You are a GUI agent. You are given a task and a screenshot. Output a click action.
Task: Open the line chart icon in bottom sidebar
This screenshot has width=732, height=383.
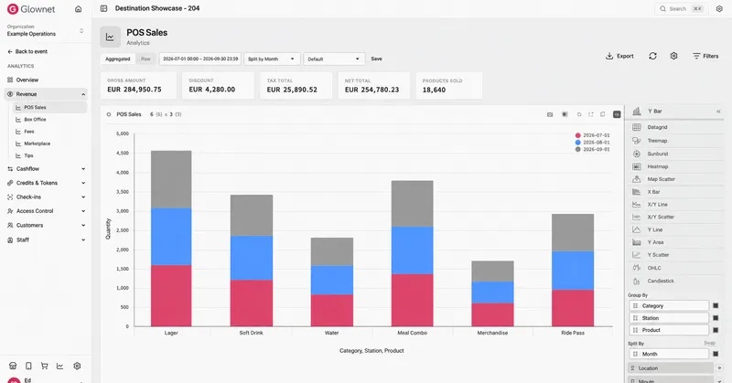[x=60, y=367]
